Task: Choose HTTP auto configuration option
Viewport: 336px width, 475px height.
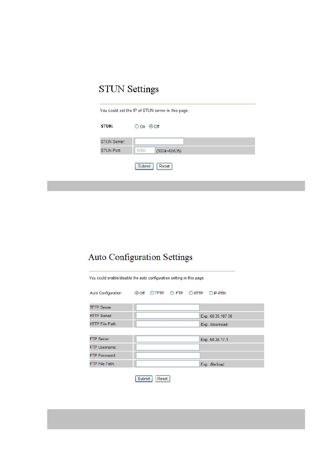Action: 191,293
